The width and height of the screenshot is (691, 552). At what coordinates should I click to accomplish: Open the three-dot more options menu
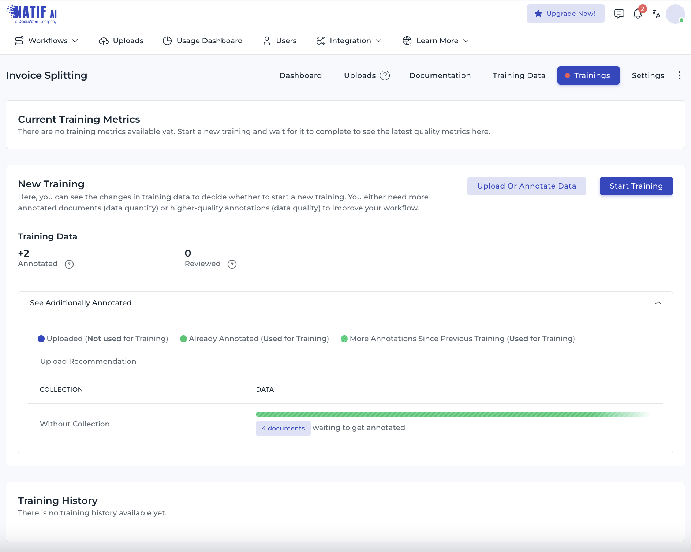680,75
